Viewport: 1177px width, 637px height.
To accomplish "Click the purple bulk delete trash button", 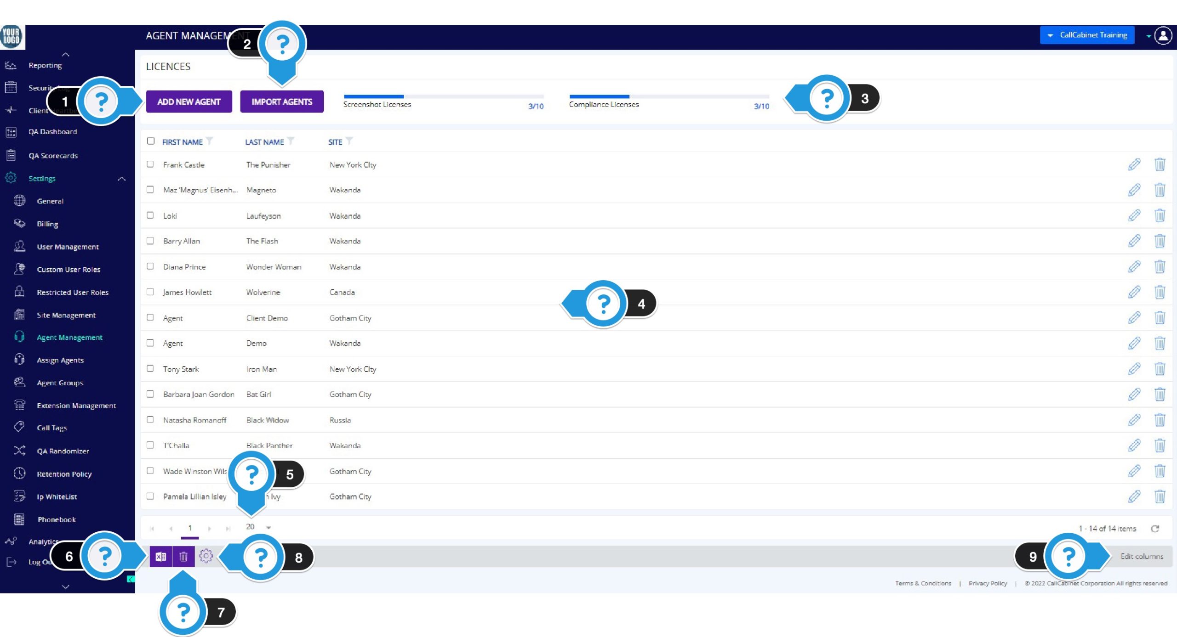I will (183, 557).
